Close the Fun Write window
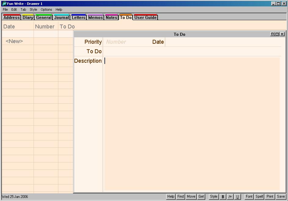Viewport: 288px width, 201px height. click(284, 3)
